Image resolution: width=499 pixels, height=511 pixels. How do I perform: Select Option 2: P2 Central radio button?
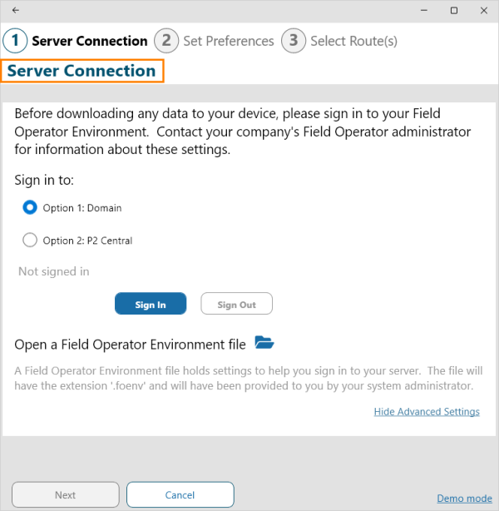click(x=30, y=241)
